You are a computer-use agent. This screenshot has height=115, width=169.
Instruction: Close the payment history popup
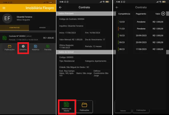coord(163,14)
